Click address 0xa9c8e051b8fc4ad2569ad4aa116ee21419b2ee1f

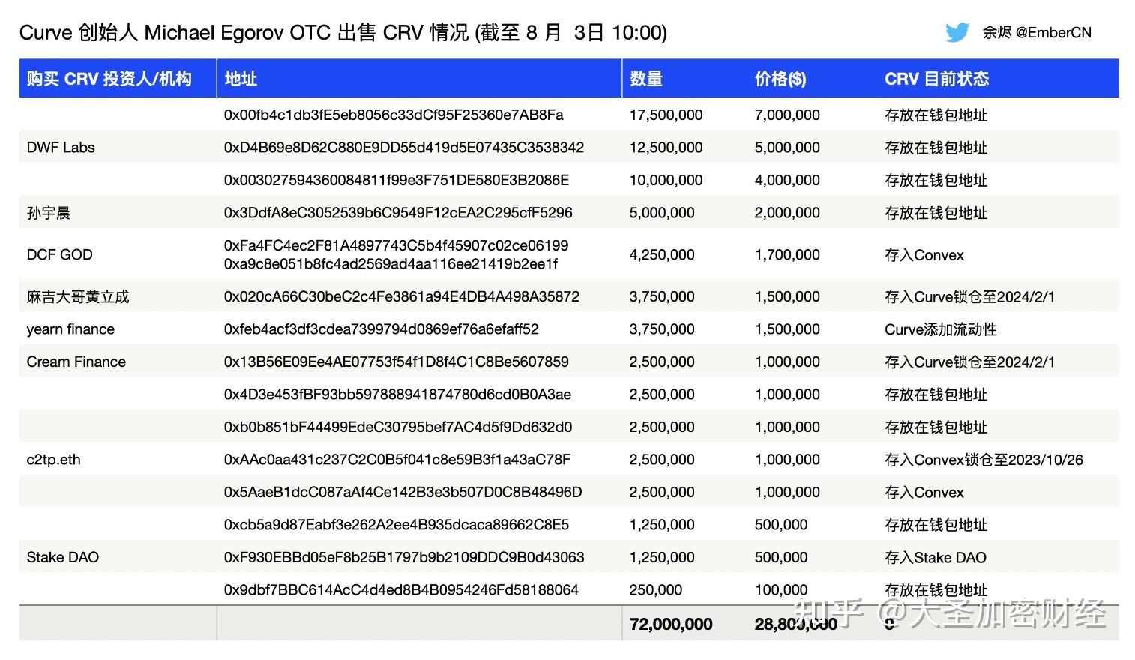pos(391,264)
